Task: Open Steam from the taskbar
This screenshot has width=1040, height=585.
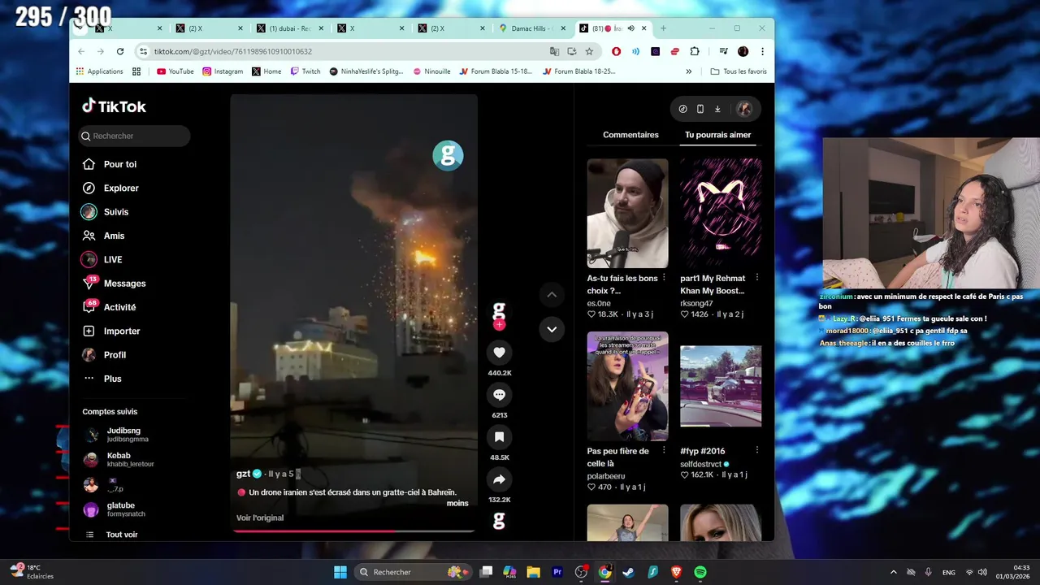Action: point(628,572)
